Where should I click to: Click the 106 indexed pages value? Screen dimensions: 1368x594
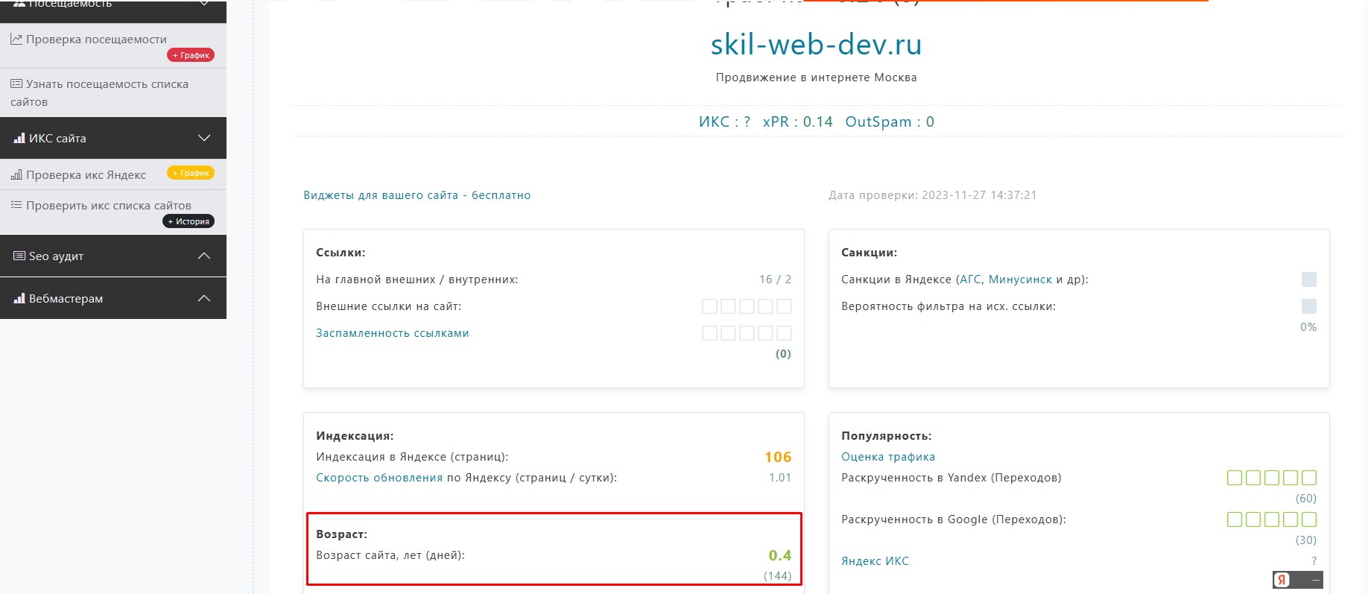click(778, 457)
